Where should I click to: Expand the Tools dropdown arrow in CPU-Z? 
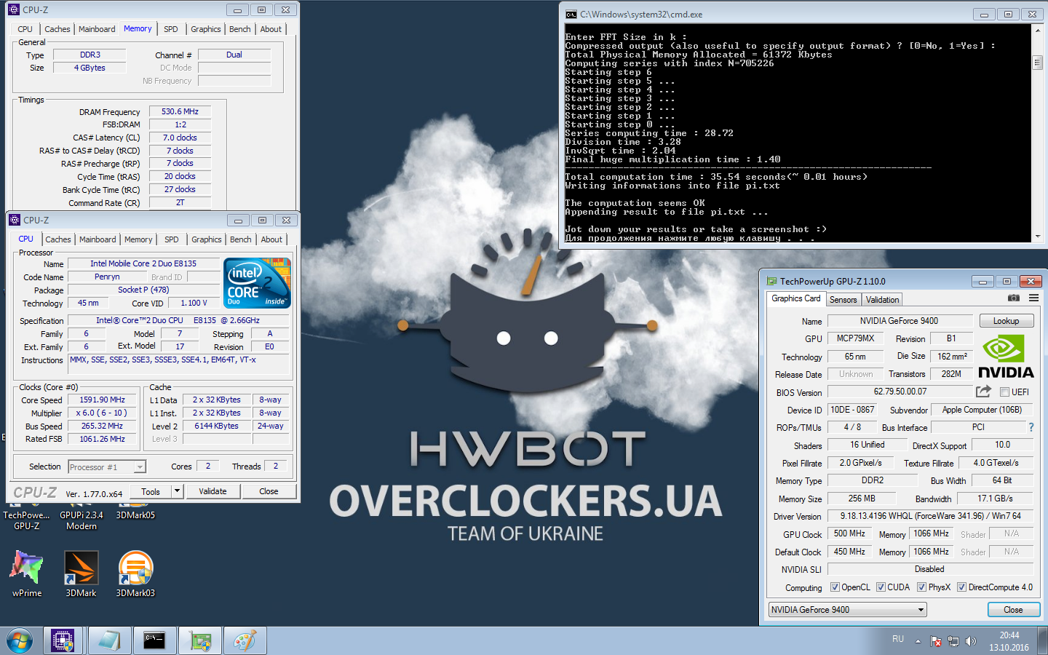(177, 491)
